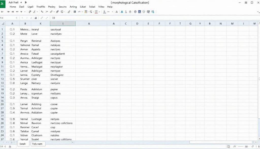Click the G refresh icon in toolbar
Image resolution: width=260 pixels, height=149 pixels.
coord(91,12)
